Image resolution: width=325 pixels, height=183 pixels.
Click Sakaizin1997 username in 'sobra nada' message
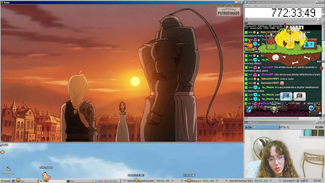tap(270, 79)
